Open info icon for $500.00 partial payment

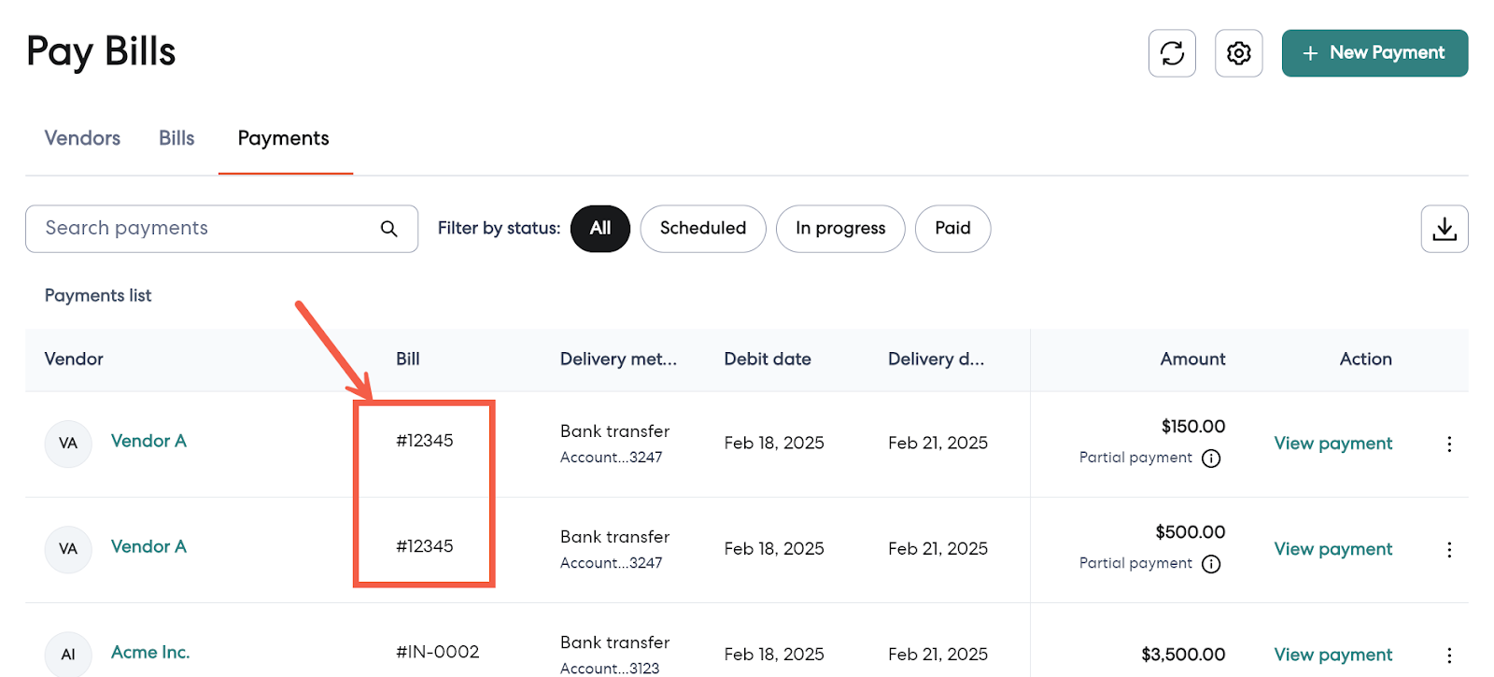click(x=1211, y=564)
